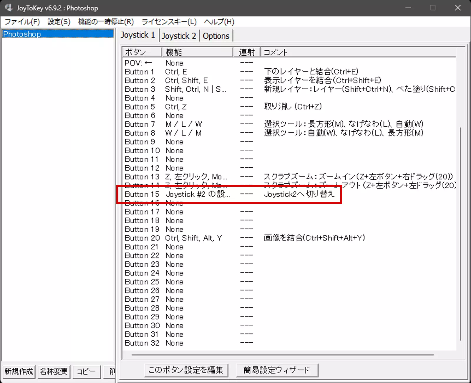Screen dimensions: 471x383
Task: Select the Button 30 row
Action: (x=289, y=326)
